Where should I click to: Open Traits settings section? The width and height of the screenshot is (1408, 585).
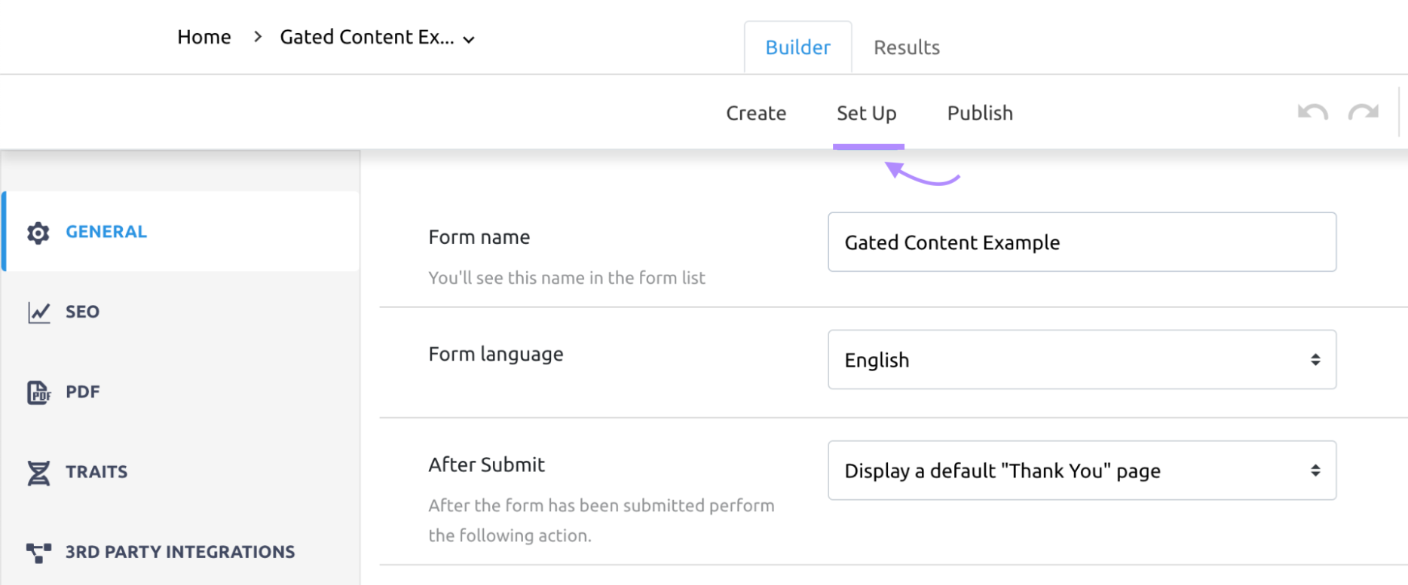pos(96,472)
